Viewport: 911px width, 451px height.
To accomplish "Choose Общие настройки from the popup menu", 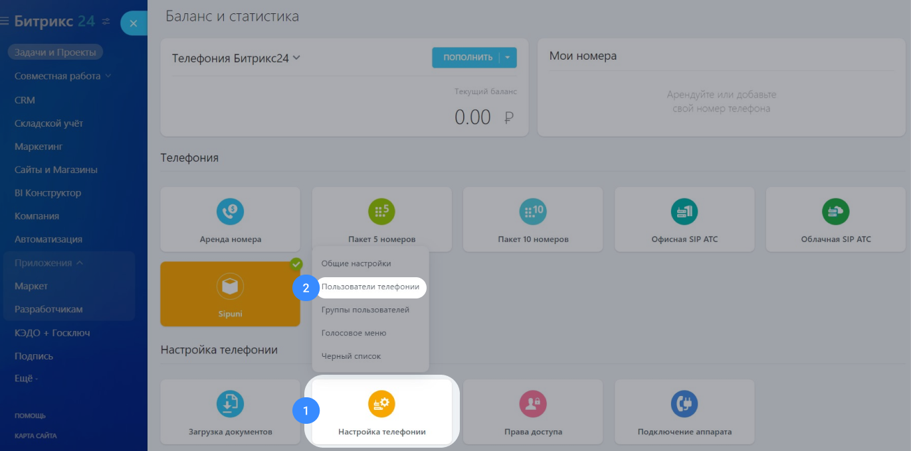I will coord(356,263).
